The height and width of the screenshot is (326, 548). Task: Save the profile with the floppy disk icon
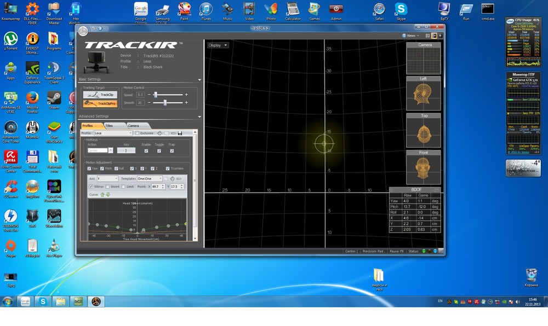(180, 133)
